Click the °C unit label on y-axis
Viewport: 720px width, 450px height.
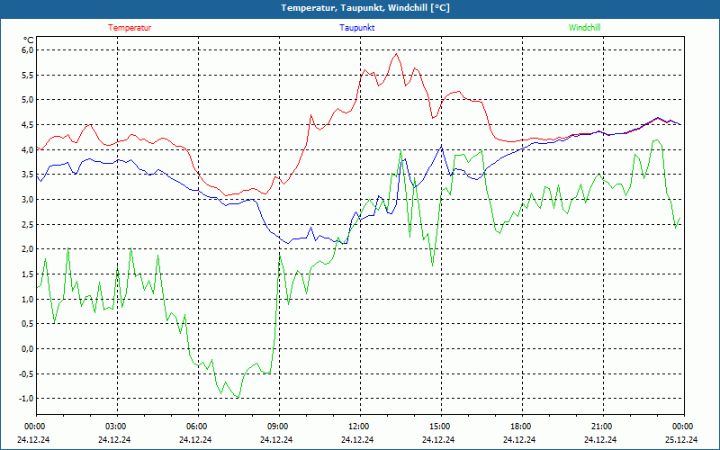point(28,40)
